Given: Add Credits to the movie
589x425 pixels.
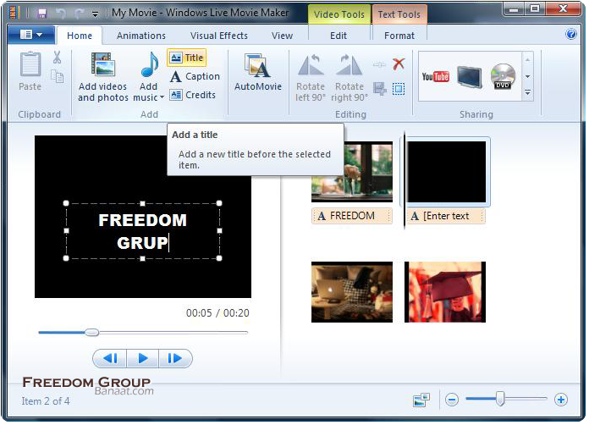Looking at the screenshot, I should pos(193,95).
